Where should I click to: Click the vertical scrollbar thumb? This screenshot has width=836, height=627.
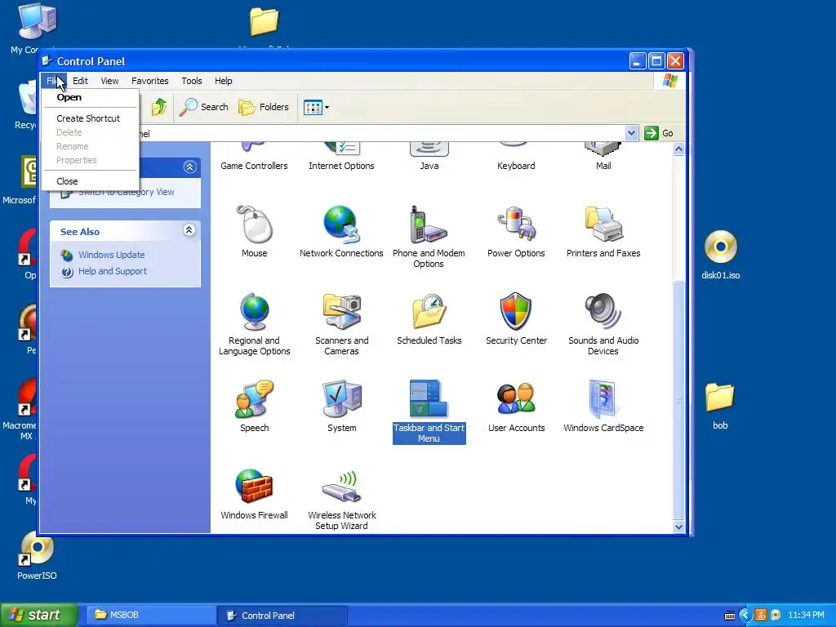[678, 399]
